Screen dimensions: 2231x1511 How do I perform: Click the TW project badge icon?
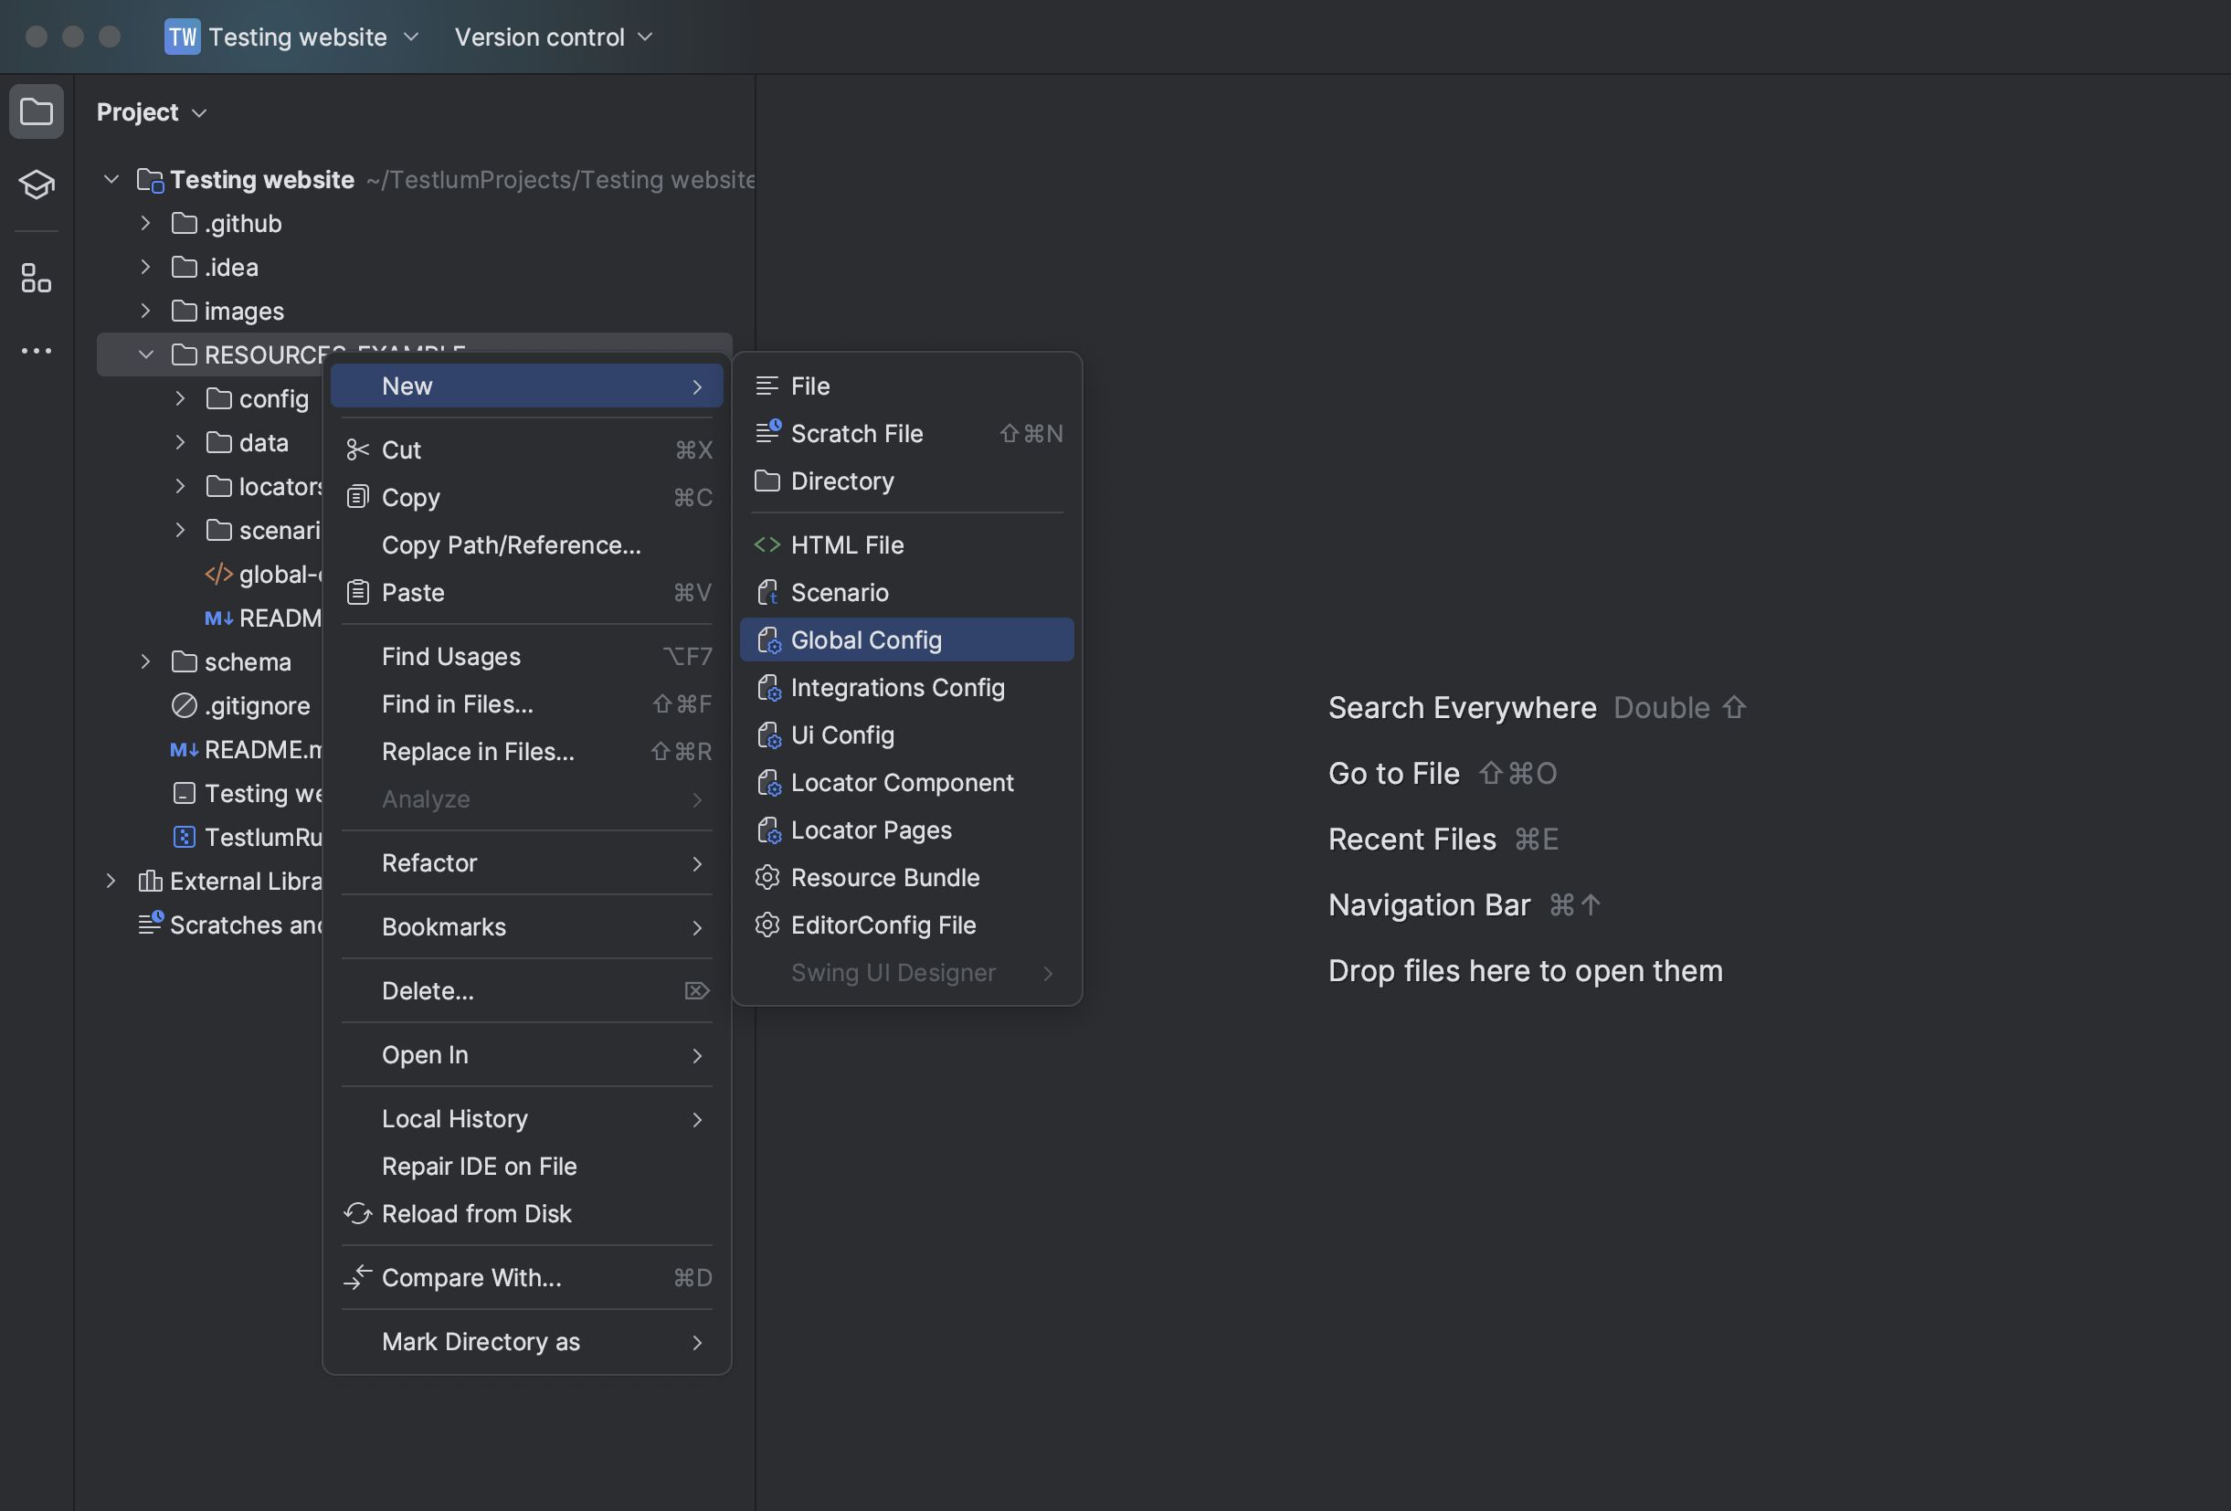(x=182, y=37)
